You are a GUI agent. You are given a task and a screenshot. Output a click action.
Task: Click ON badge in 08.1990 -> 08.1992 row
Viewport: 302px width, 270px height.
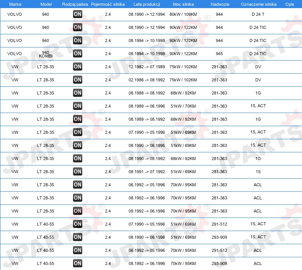tap(78, 159)
